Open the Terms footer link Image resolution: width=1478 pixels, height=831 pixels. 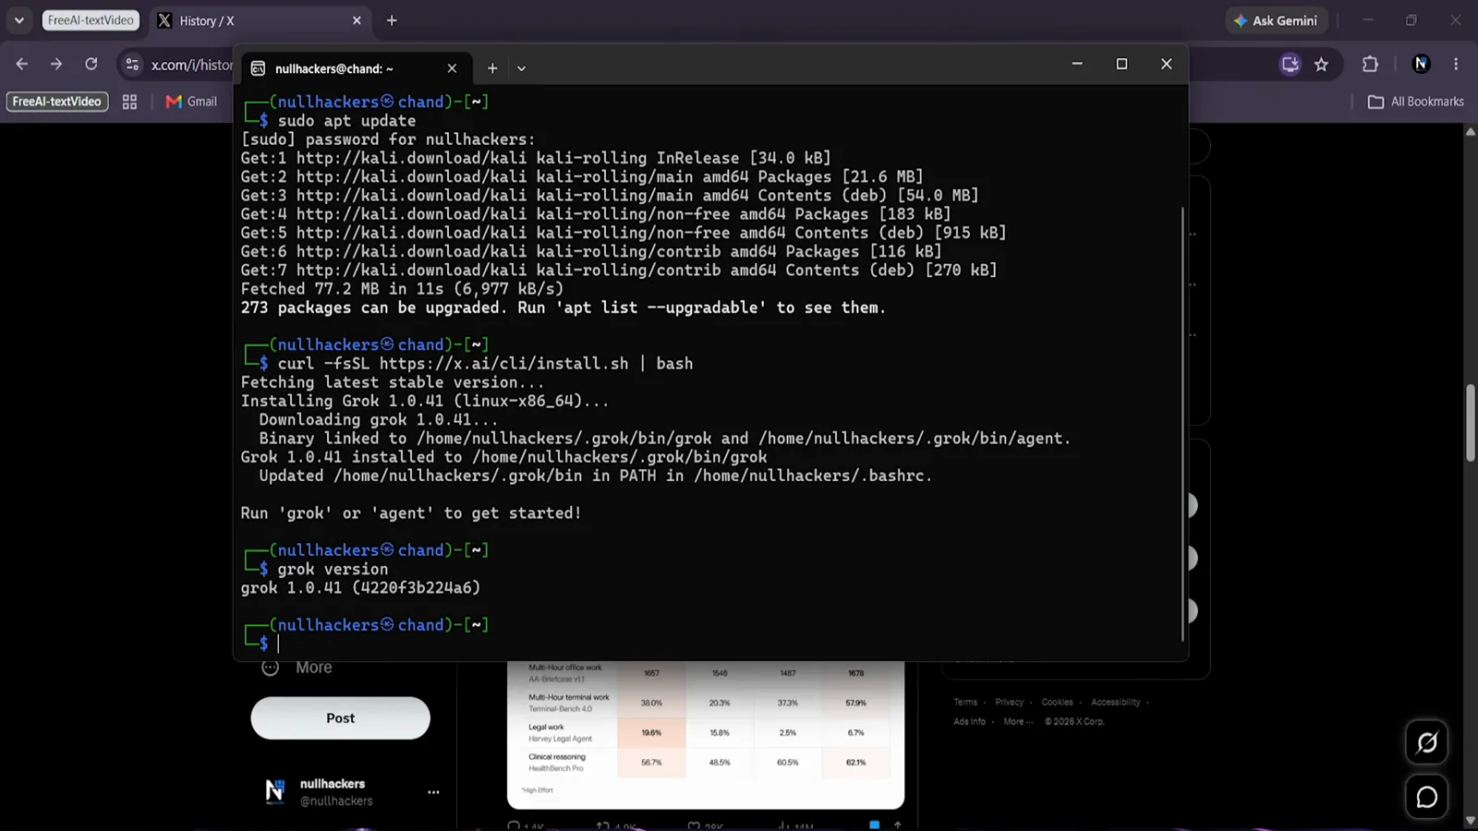click(x=965, y=703)
